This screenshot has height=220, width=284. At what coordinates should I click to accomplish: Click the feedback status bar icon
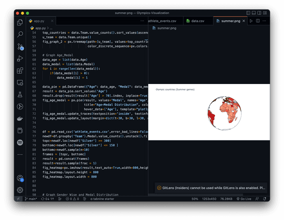click(x=257, y=199)
